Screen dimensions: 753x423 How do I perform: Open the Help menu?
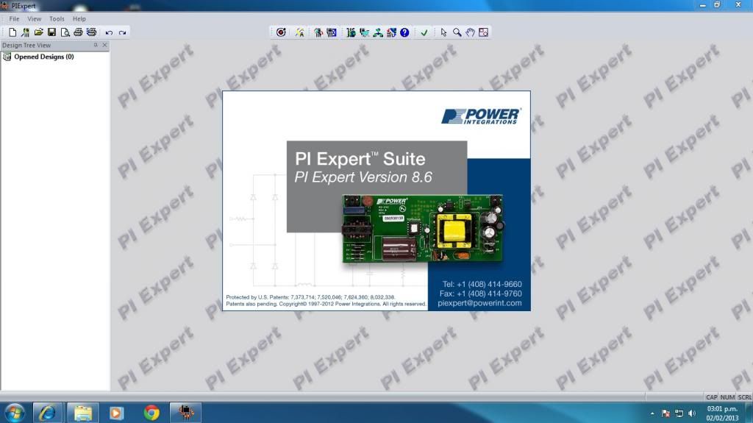point(79,18)
